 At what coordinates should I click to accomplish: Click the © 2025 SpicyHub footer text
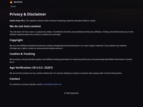click(x=71, y=93)
